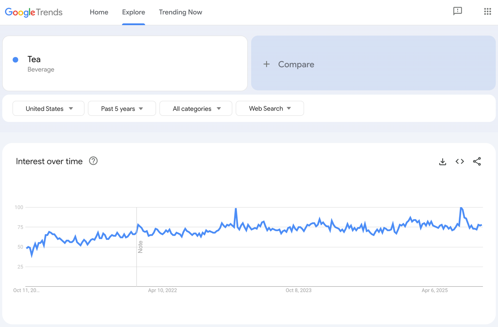Edit the Tea search term card
The width and height of the screenshot is (498, 327).
[124, 63]
